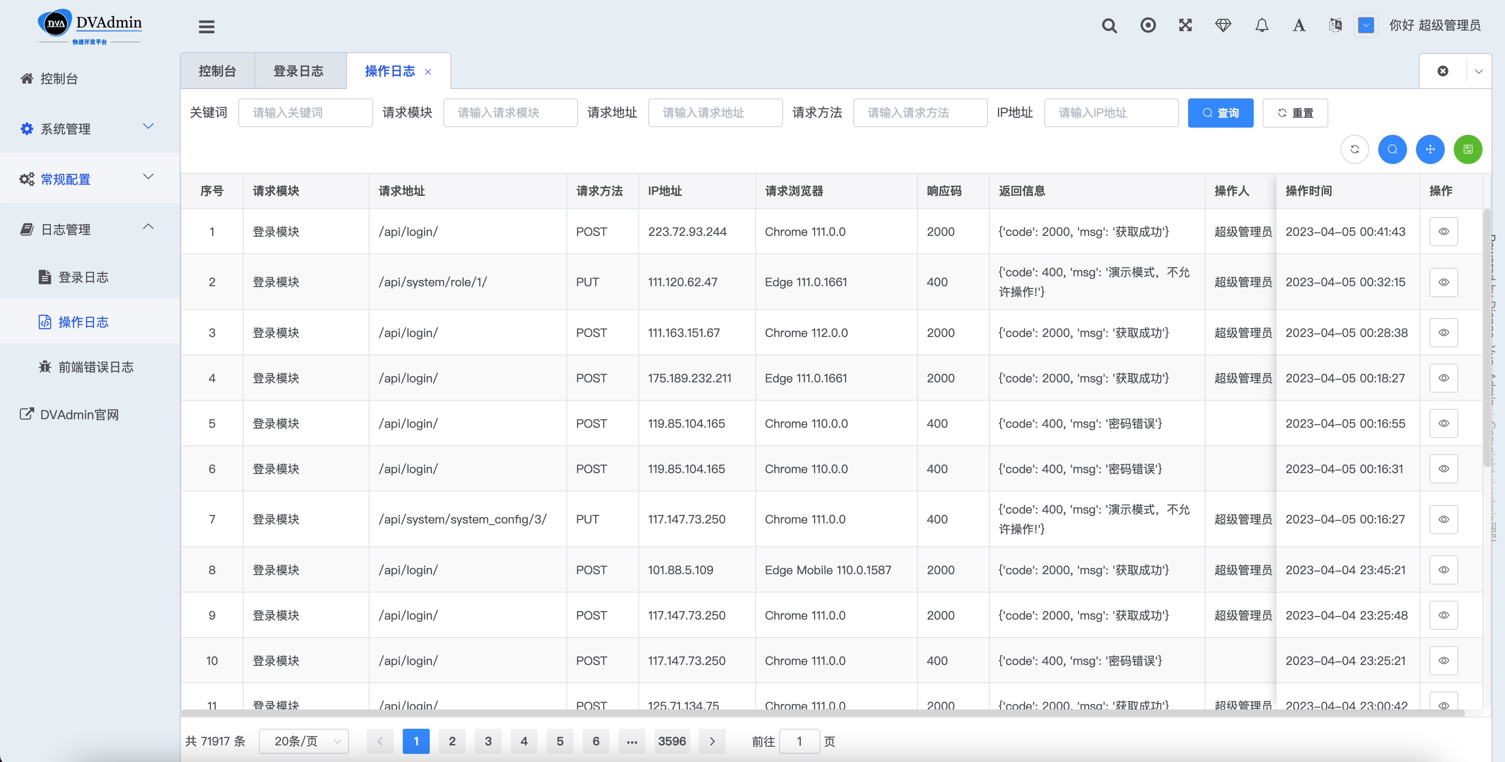
Task: View details for row 1 eye icon
Action: pyautogui.click(x=1443, y=232)
